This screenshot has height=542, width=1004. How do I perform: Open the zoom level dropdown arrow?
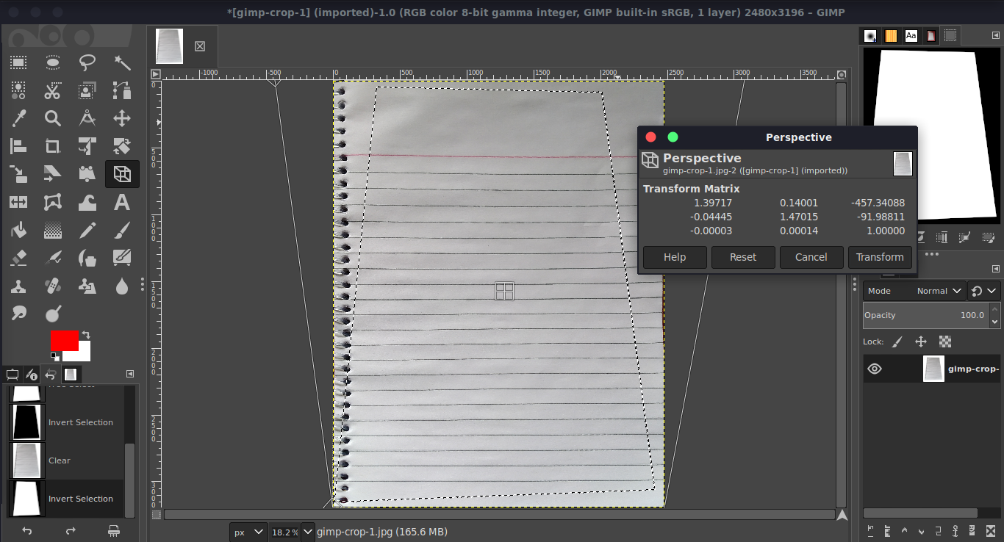[307, 532]
